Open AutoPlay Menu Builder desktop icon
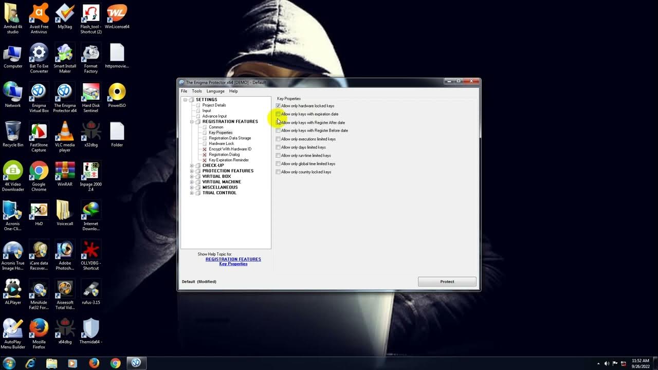This screenshot has width=658, height=370. coord(13,334)
